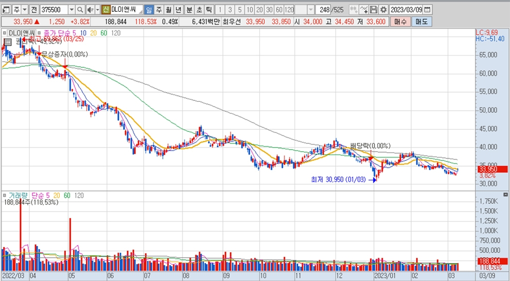Image resolution: width=510 pixels, height=281 pixels.
Task: Open chart settings gear icon
Action: pos(383,10)
